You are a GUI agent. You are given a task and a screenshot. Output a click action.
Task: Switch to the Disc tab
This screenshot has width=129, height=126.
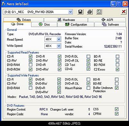click(x=44, y=24)
